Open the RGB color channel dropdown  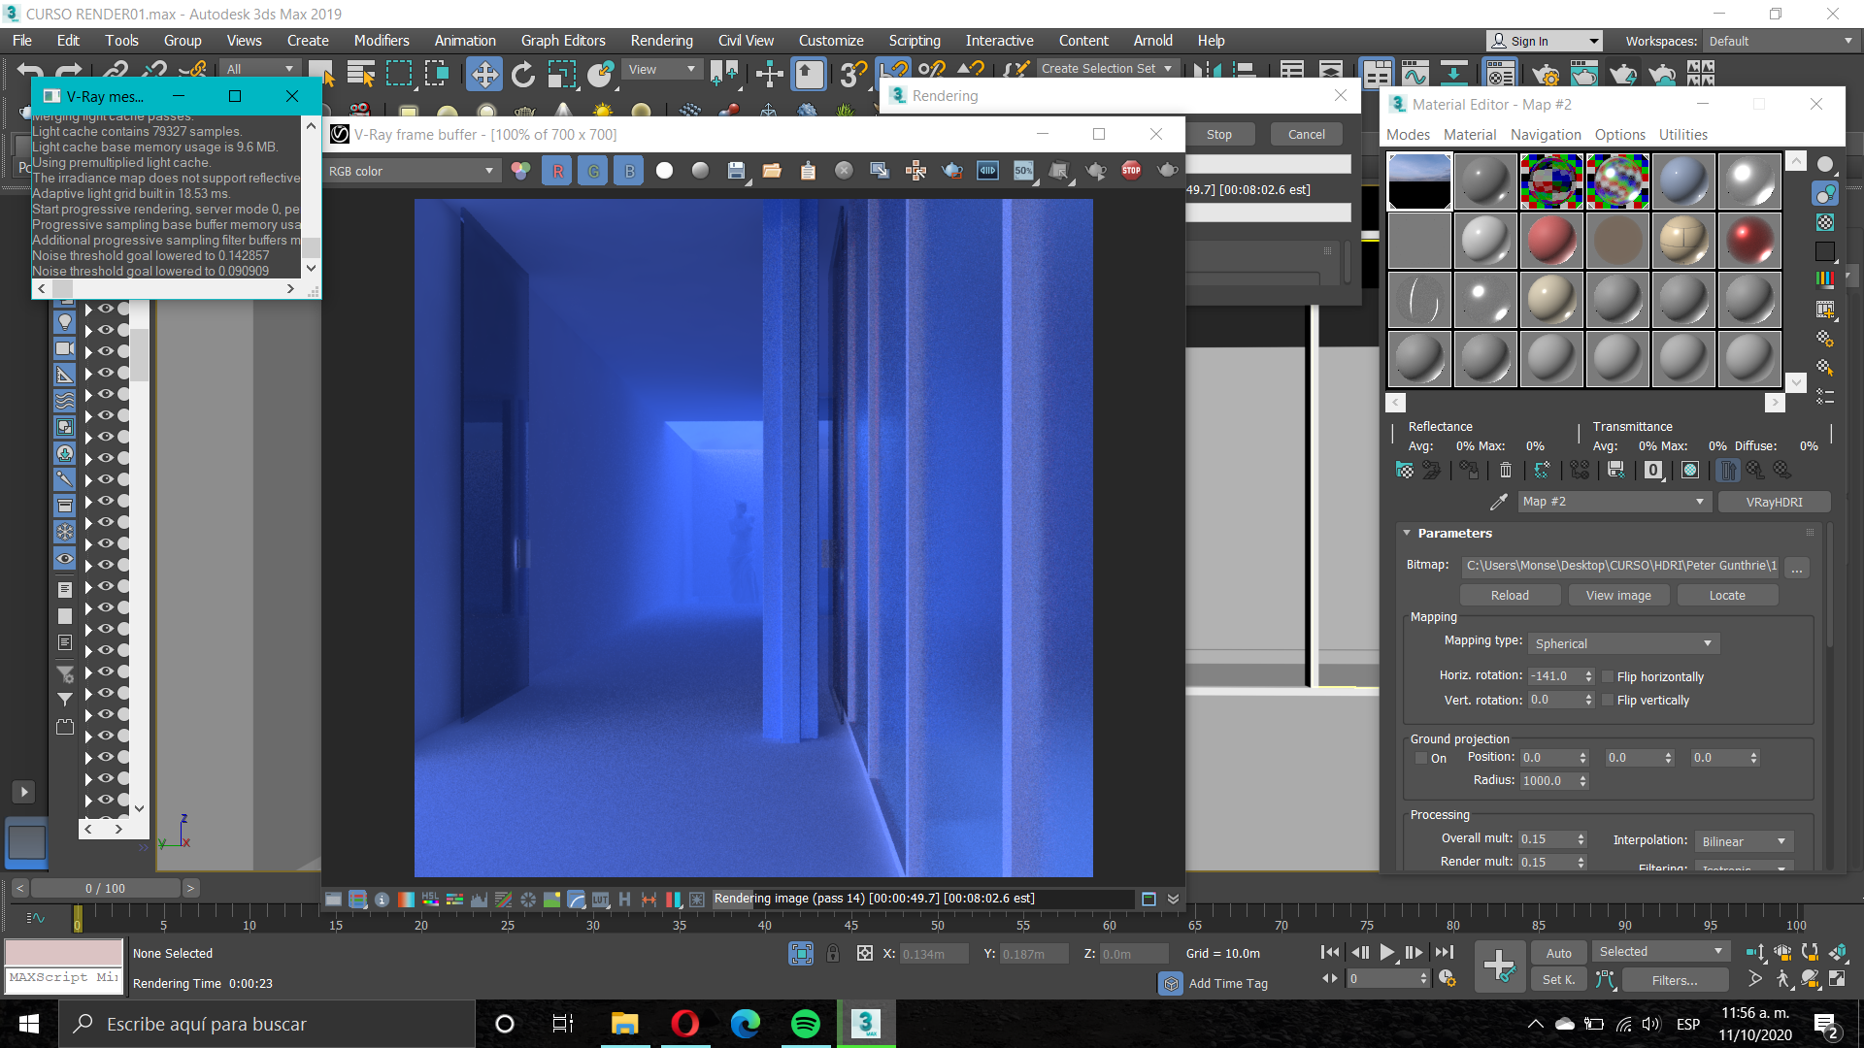[411, 171]
